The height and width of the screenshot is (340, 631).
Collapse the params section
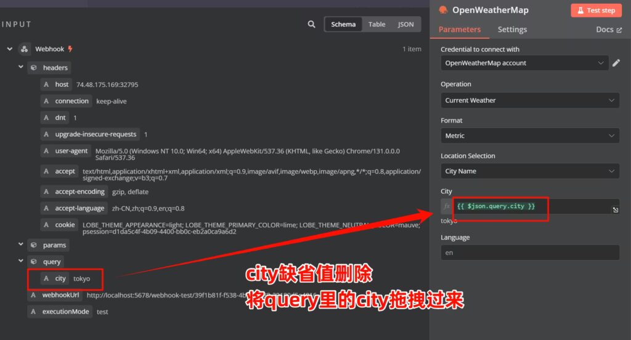(20, 245)
